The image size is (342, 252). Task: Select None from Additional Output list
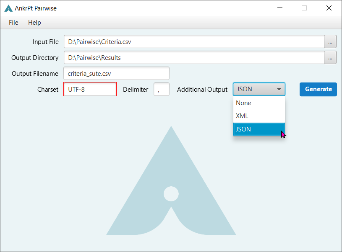[259, 103]
